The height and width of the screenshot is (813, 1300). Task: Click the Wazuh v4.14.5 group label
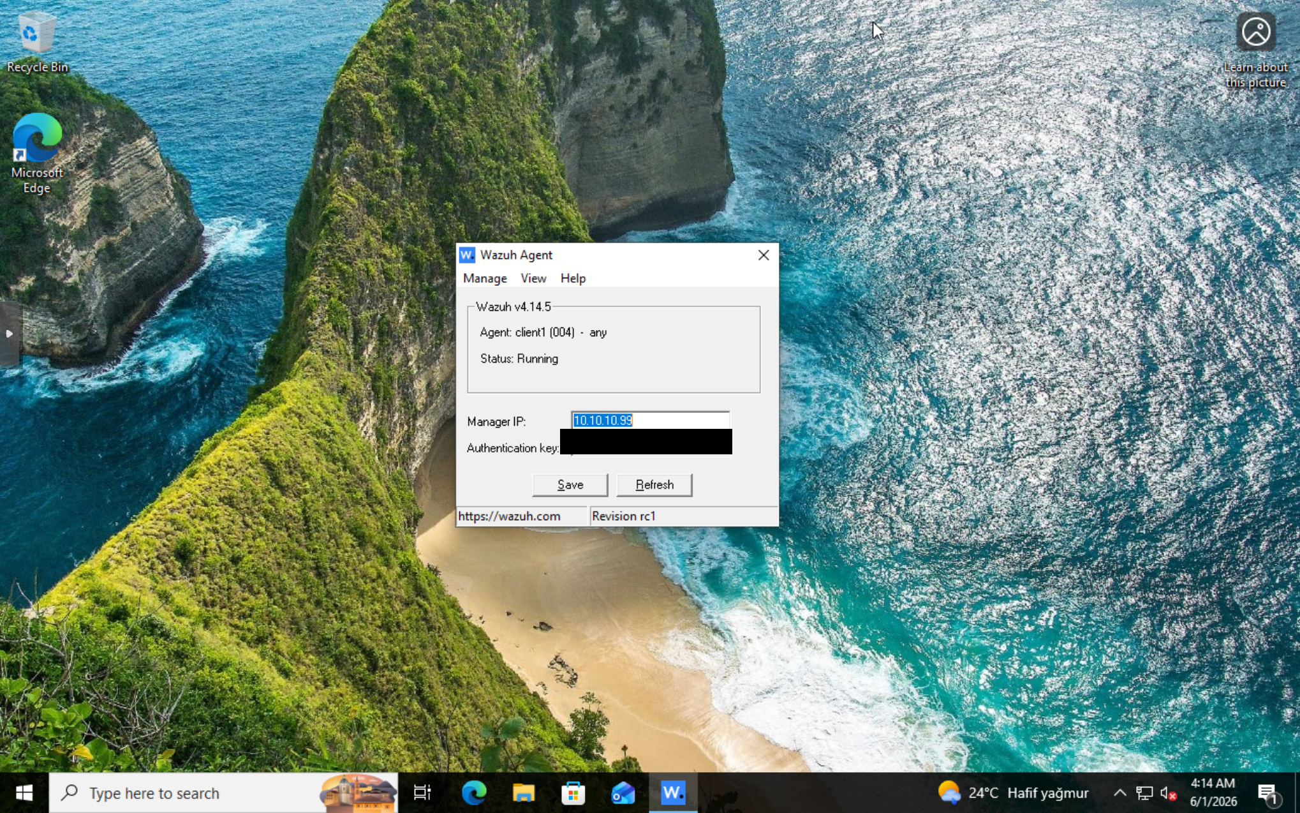513,307
